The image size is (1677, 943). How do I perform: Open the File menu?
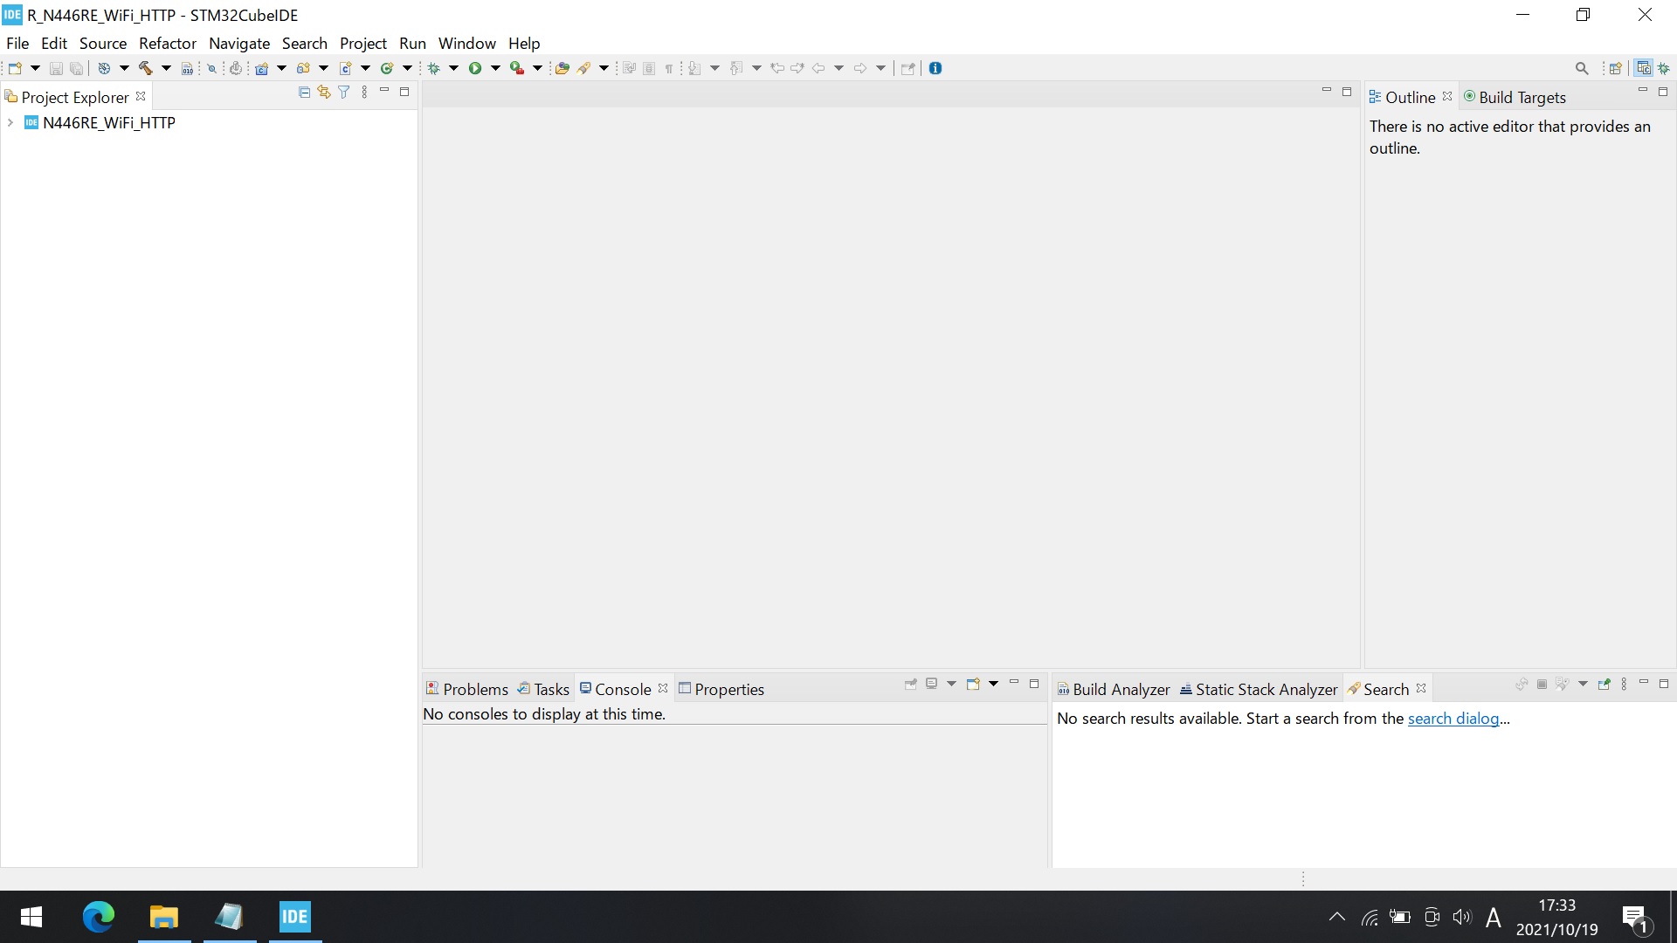coord(17,44)
